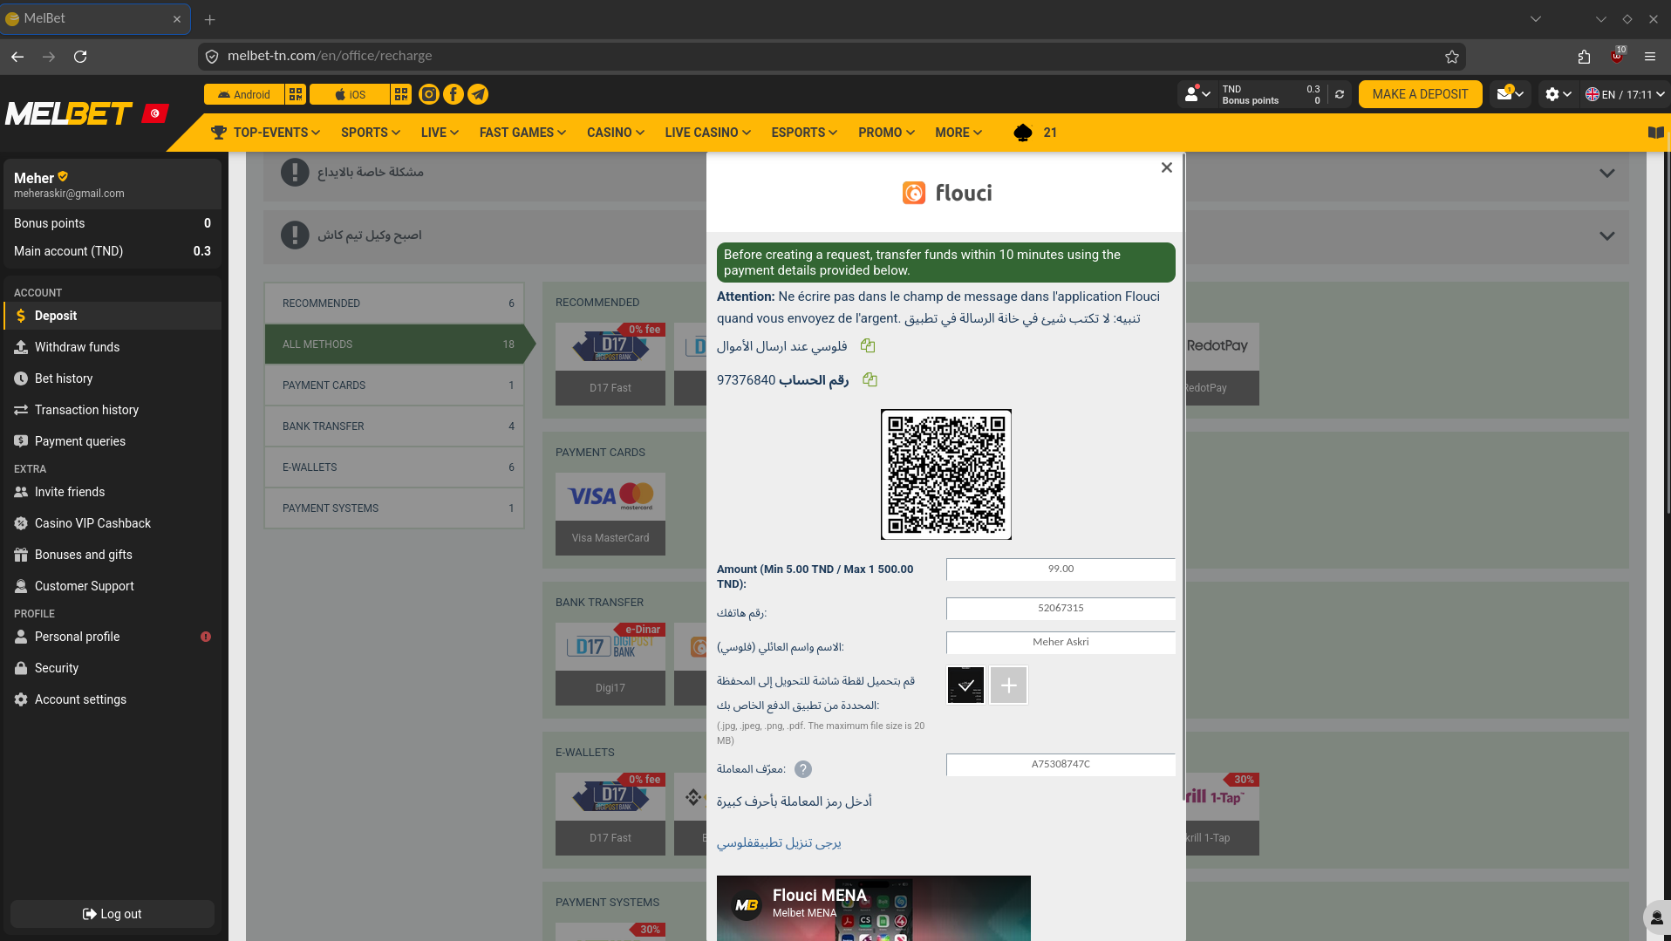Open the uploaded screenshot thumbnail
The width and height of the screenshot is (1671, 941).
[965, 685]
